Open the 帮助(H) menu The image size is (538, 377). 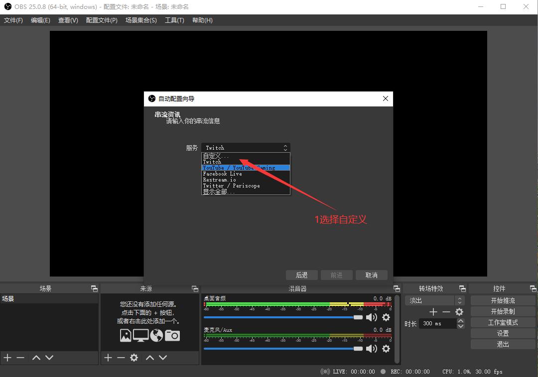click(x=202, y=20)
